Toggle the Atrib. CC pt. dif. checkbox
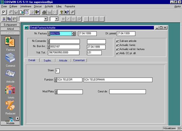The width and height of the screenshot is (182, 131). click(x=118, y=54)
